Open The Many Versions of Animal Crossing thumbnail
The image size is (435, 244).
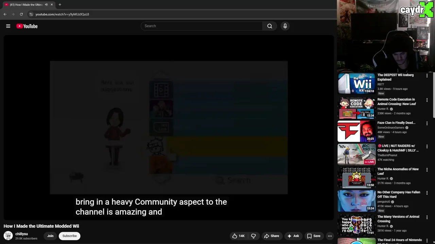point(356,225)
